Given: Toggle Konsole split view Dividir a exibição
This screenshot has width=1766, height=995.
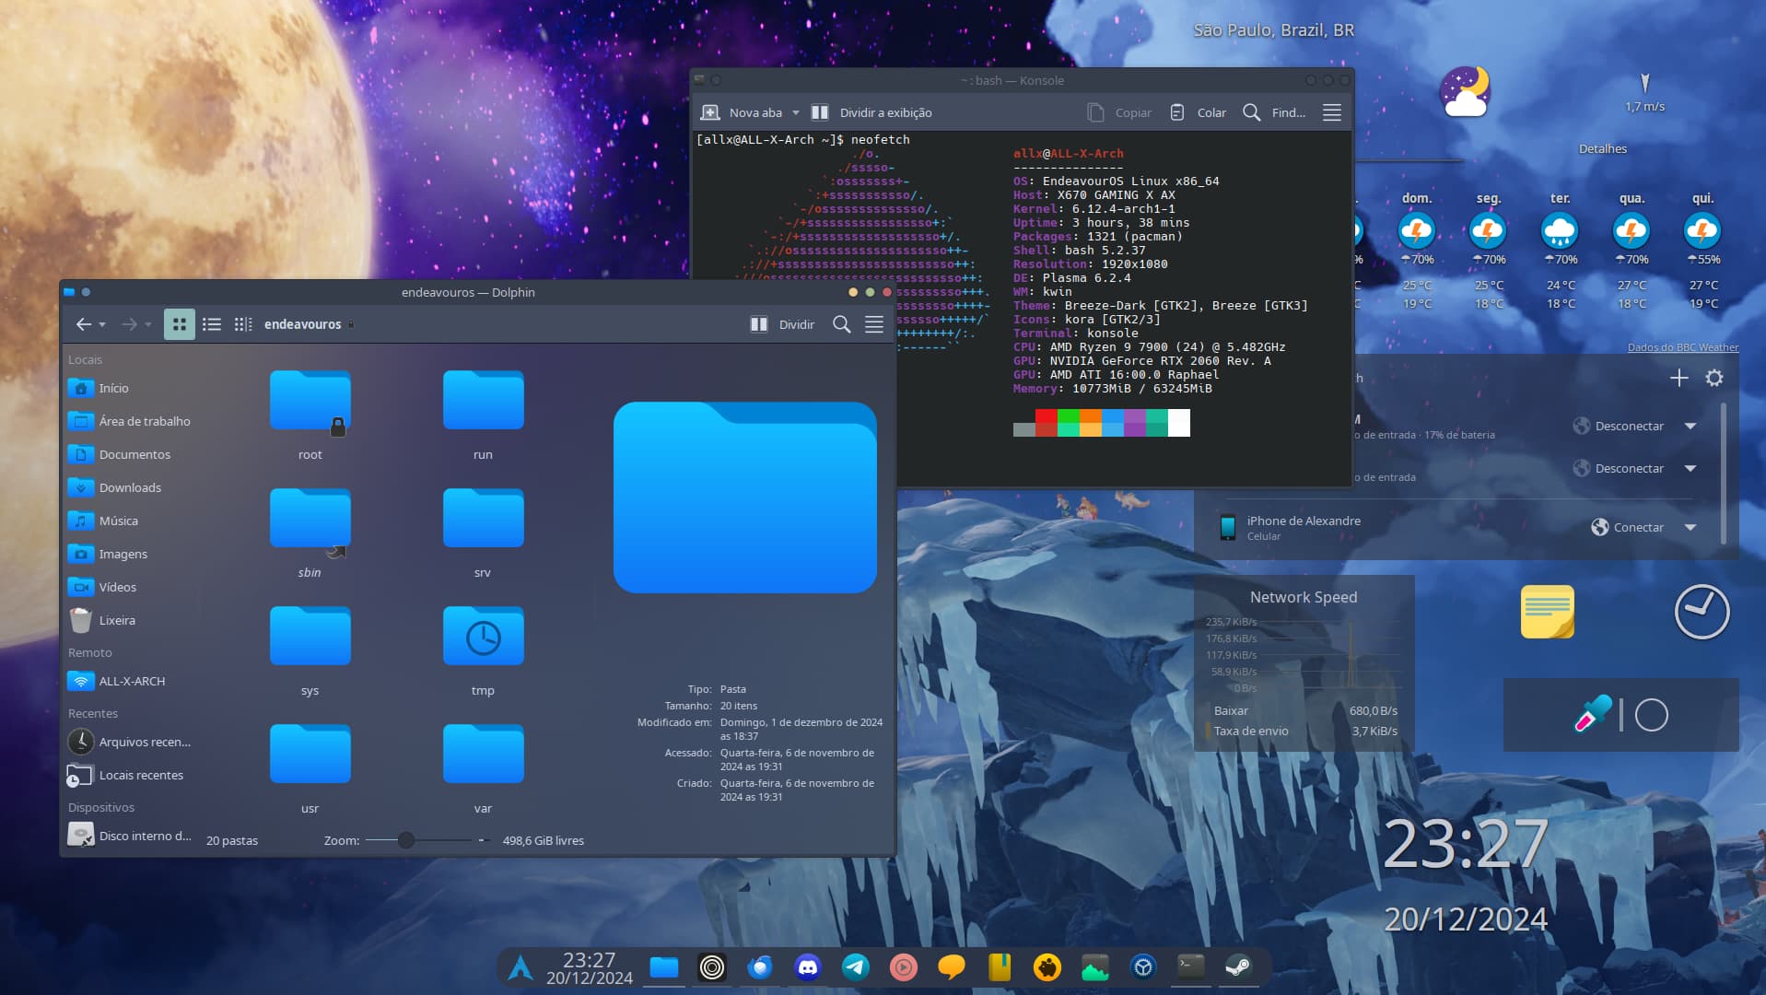Looking at the screenshot, I should [x=871, y=112].
